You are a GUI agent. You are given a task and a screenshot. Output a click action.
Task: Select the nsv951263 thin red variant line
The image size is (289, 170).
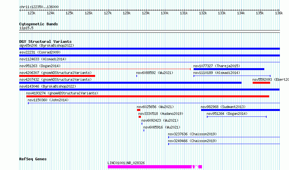tap(105, 69)
